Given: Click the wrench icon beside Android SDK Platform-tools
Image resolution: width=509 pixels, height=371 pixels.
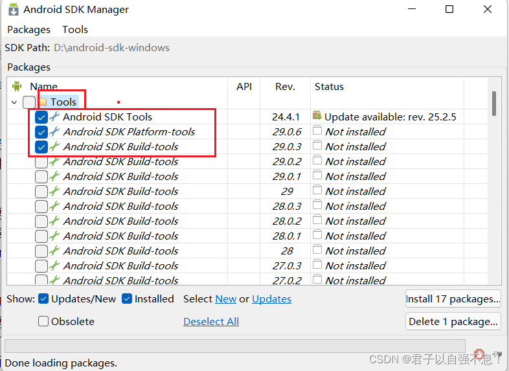Looking at the screenshot, I should 54,132.
